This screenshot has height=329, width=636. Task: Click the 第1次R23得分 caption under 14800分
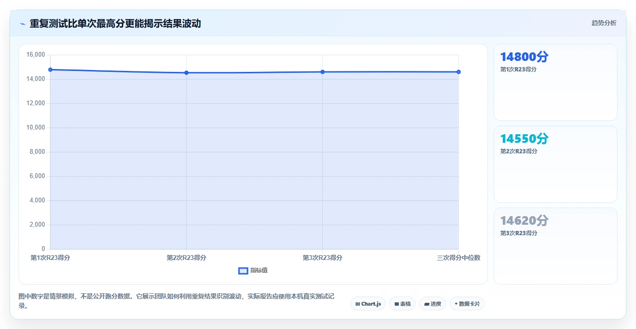click(x=518, y=70)
